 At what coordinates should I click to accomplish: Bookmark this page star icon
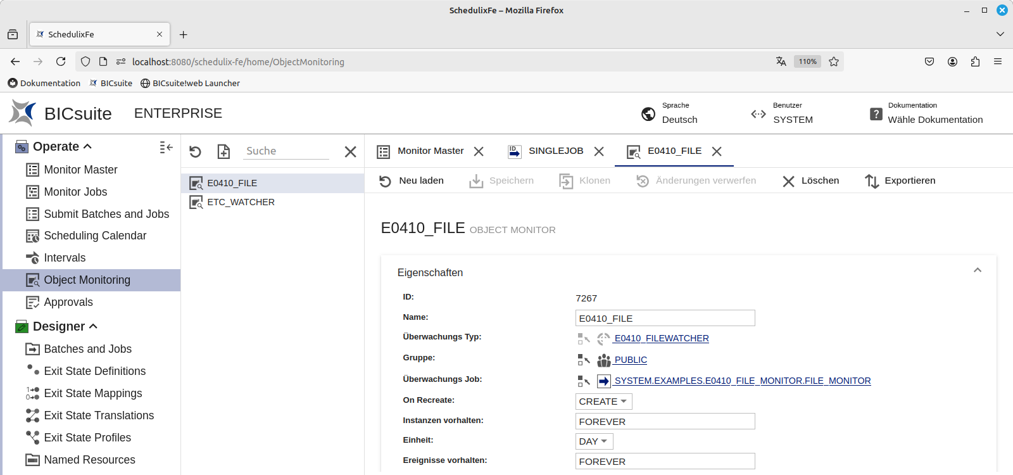click(834, 61)
